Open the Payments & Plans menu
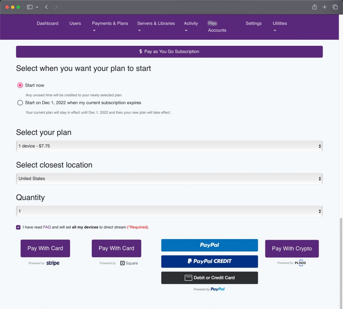Image resolution: width=343 pixels, height=309 pixels. (110, 23)
